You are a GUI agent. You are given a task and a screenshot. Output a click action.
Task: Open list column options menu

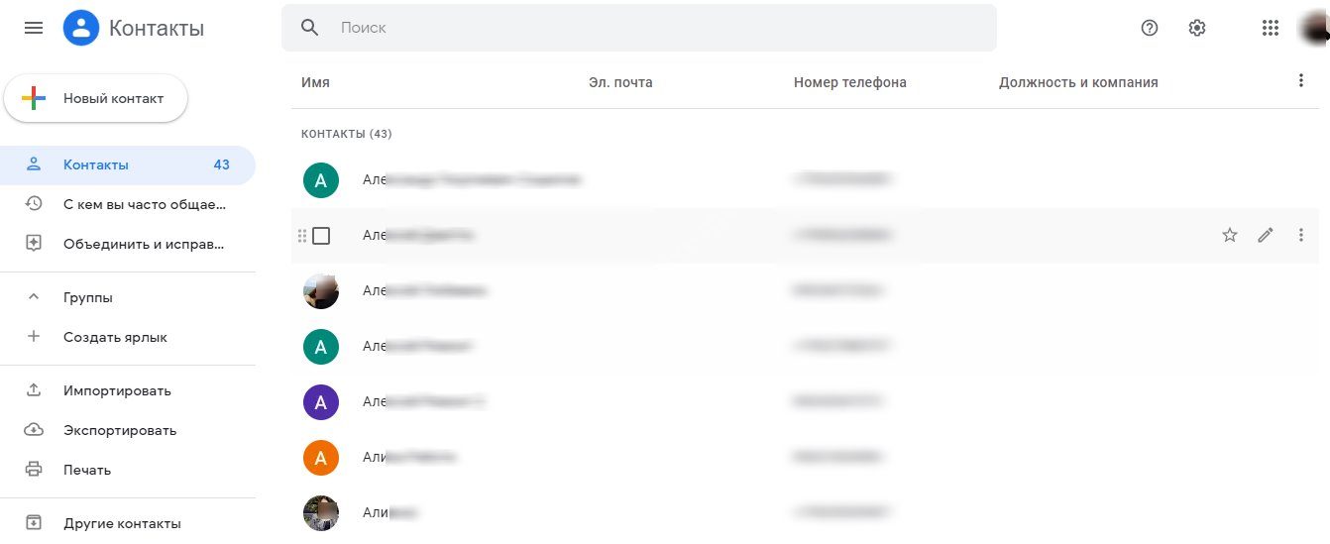[1301, 81]
